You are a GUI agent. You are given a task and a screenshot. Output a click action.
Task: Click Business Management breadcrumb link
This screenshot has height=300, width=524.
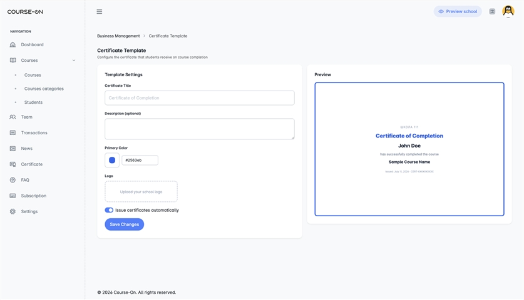click(118, 36)
